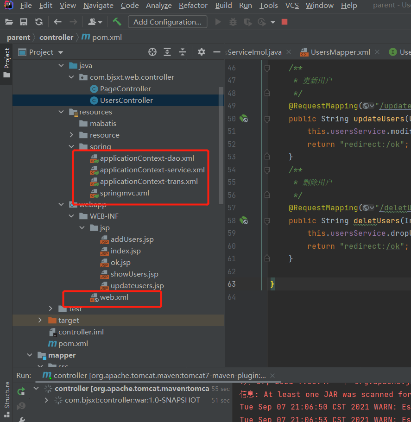
Task: Collapse the WEB-INF folder
Action: click(72, 216)
